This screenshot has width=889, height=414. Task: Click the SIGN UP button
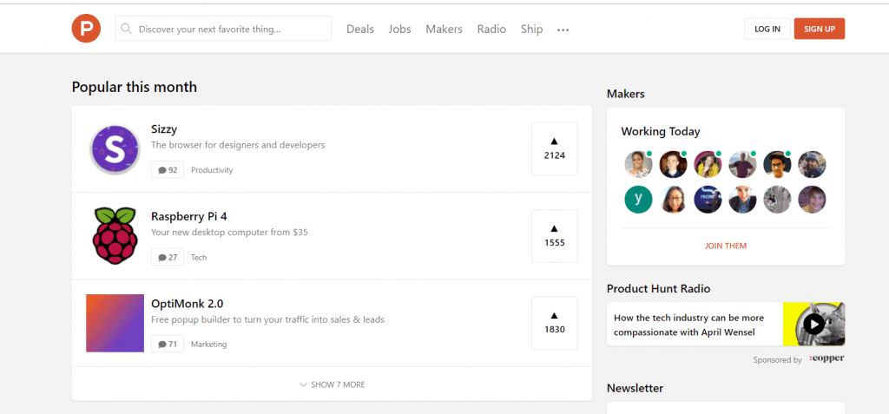coord(820,29)
